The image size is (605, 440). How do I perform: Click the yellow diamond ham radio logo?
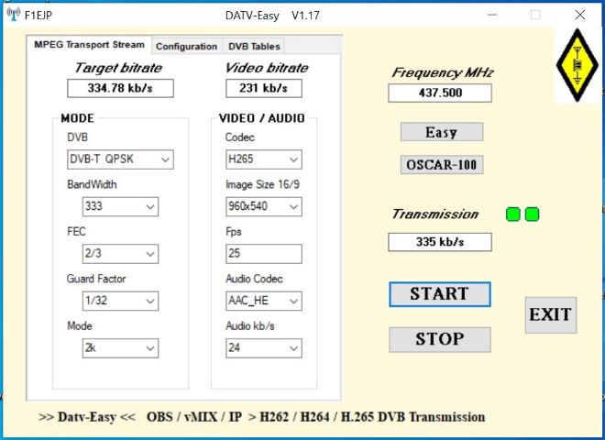pyautogui.click(x=577, y=65)
